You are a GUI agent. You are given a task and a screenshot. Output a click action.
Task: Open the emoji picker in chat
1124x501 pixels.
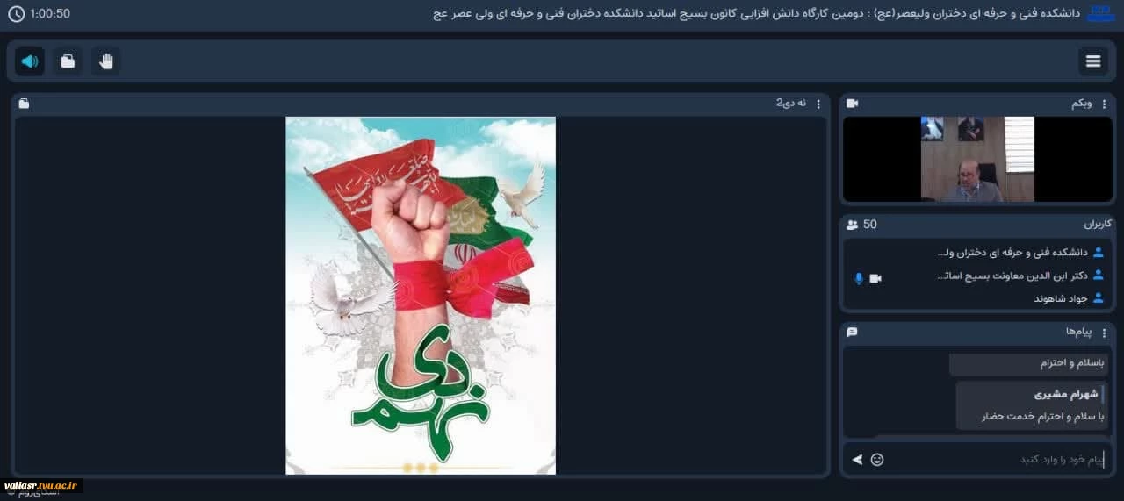(877, 459)
